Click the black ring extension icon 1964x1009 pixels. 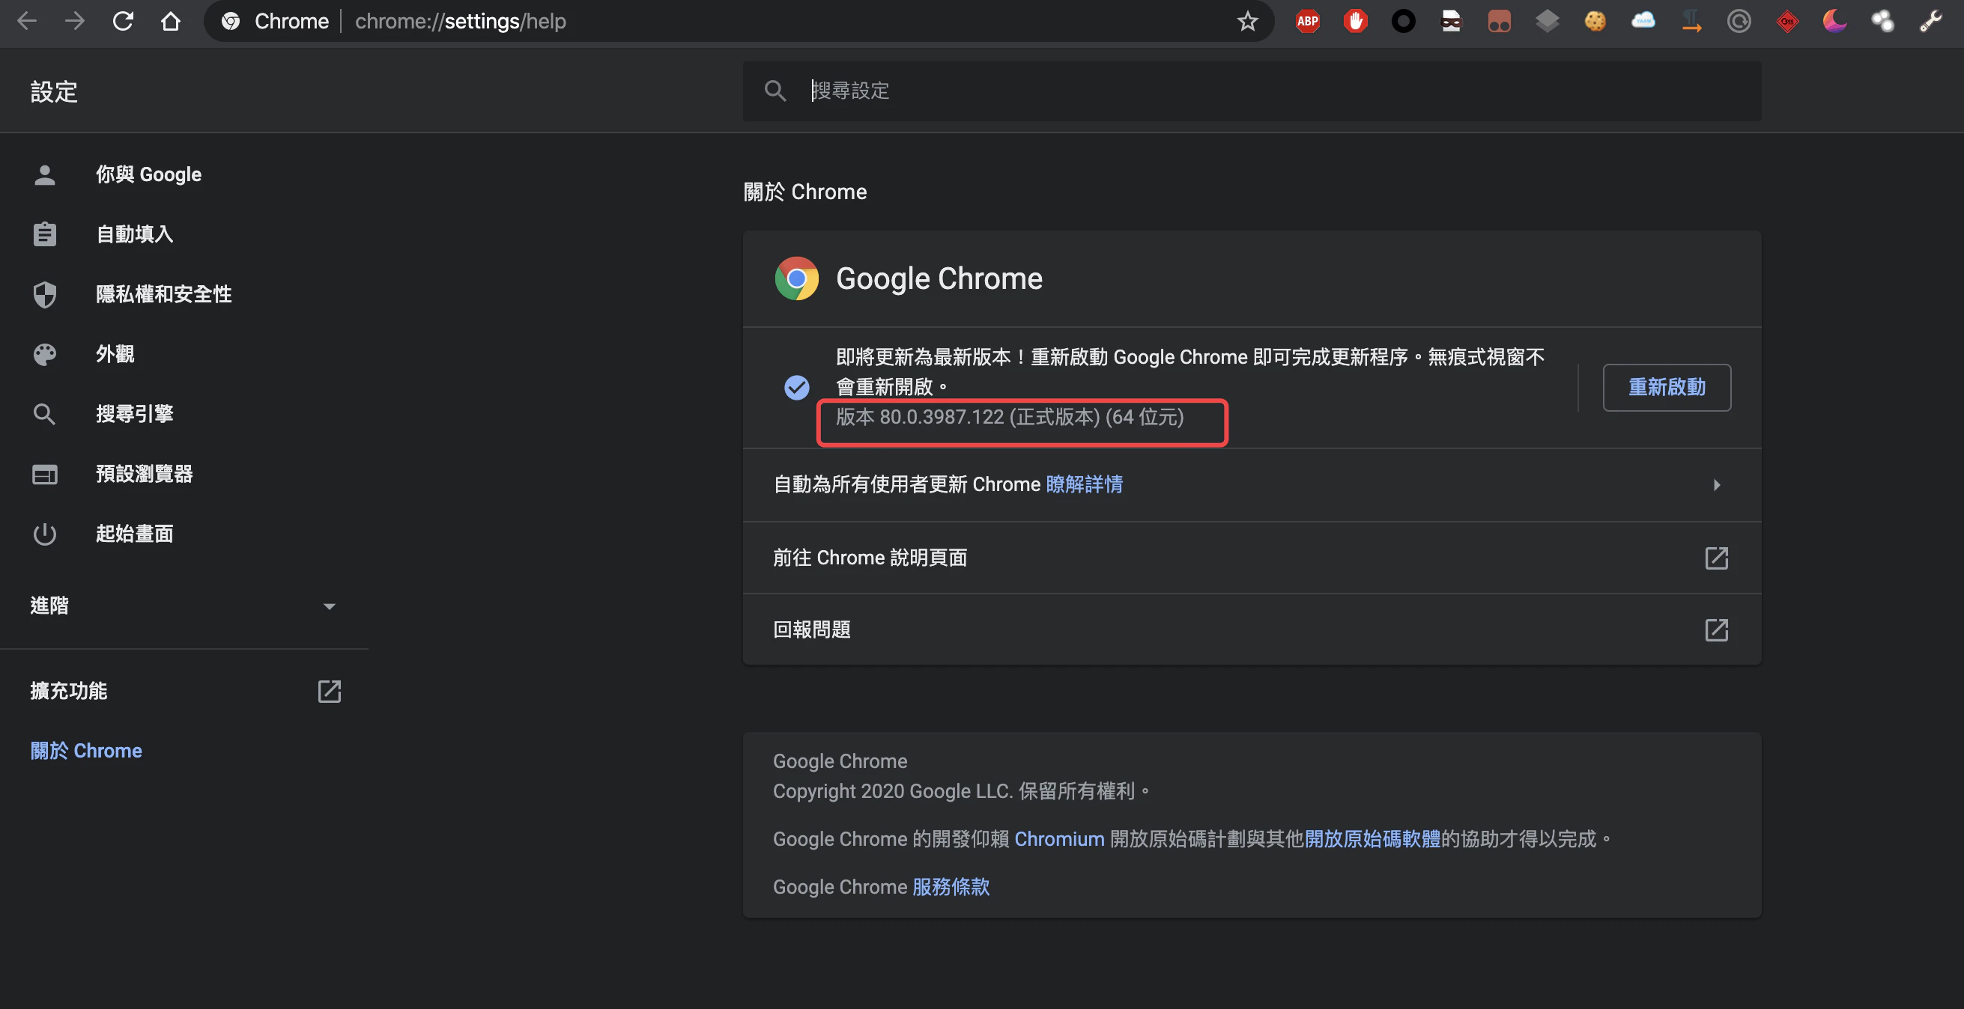[x=1404, y=22]
